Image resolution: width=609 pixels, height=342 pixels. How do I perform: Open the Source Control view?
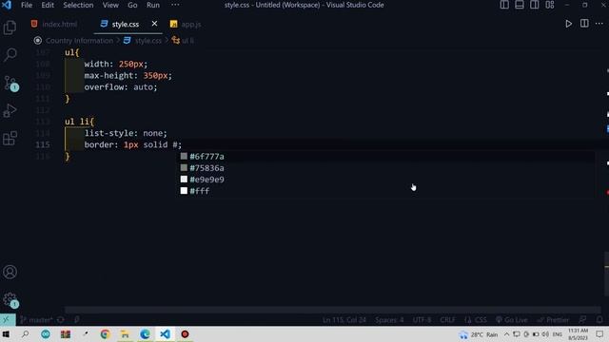click(x=10, y=83)
